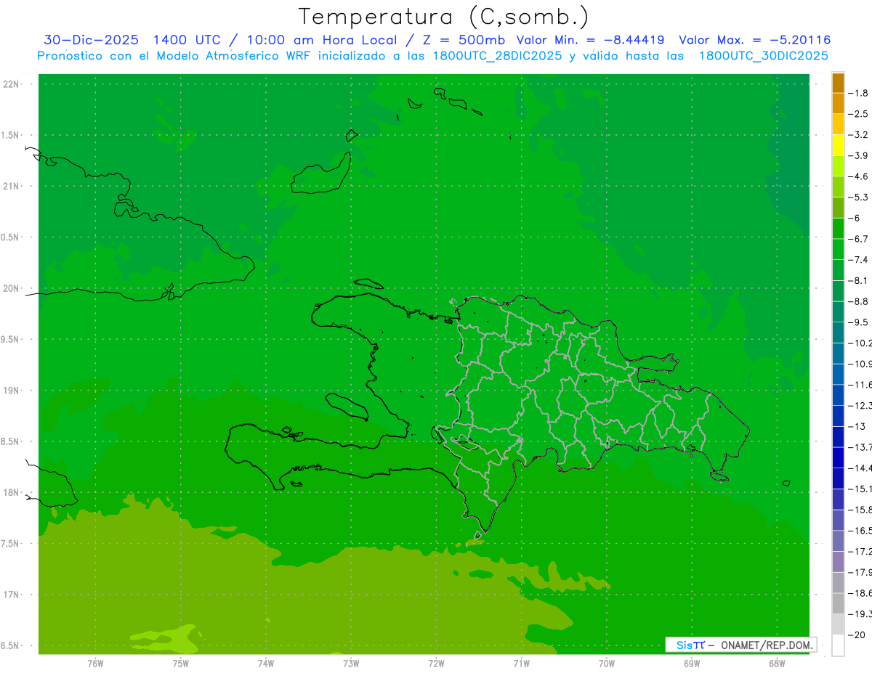Click the '76W' longitude axis label

click(95, 664)
